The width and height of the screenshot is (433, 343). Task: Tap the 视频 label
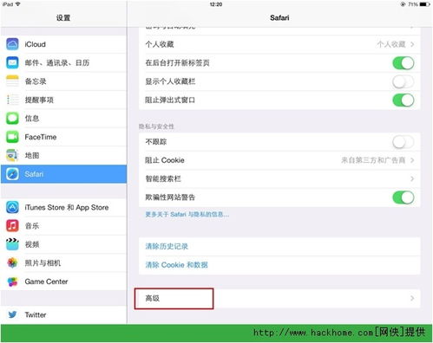[x=32, y=244]
